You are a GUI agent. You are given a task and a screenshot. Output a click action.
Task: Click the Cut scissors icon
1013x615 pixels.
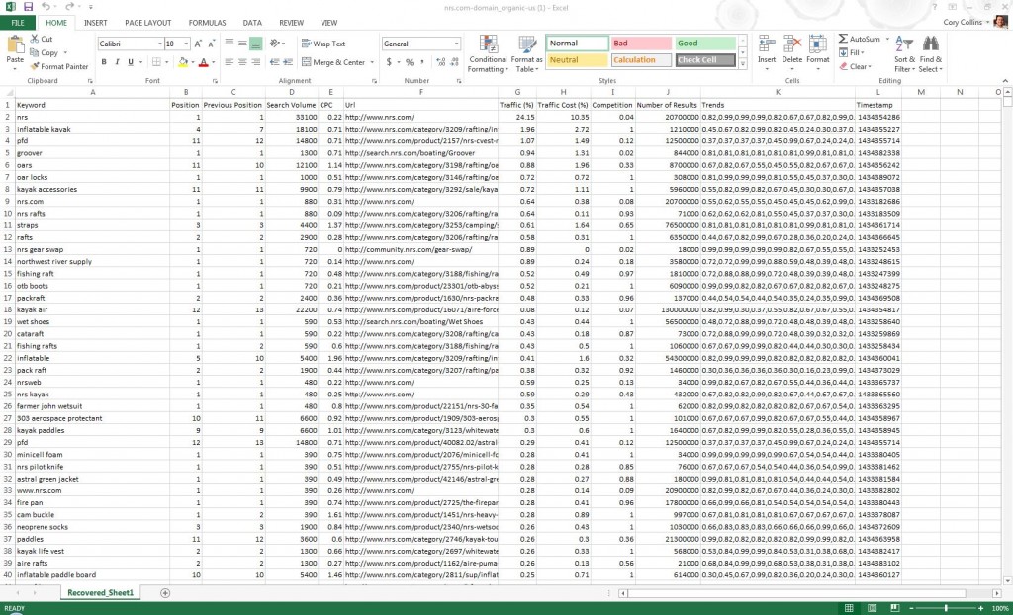pos(35,40)
